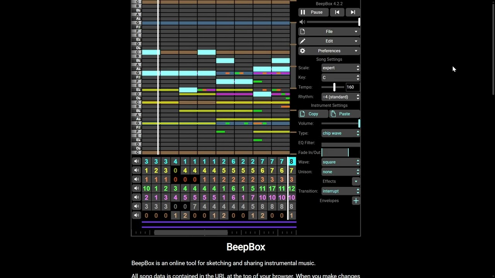
Task: Select pattern 10 in the green row
Action: [146, 188]
